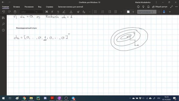Click the Общий доступ share button

(x=160, y=7)
